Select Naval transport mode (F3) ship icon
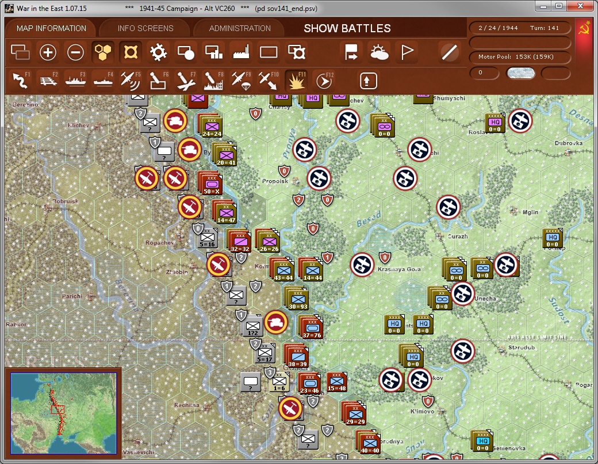Image resolution: width=598 pixels, height=464 pixels. pos(75,81)
